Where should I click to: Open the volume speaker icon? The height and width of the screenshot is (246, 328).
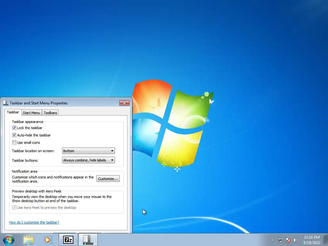296,240
